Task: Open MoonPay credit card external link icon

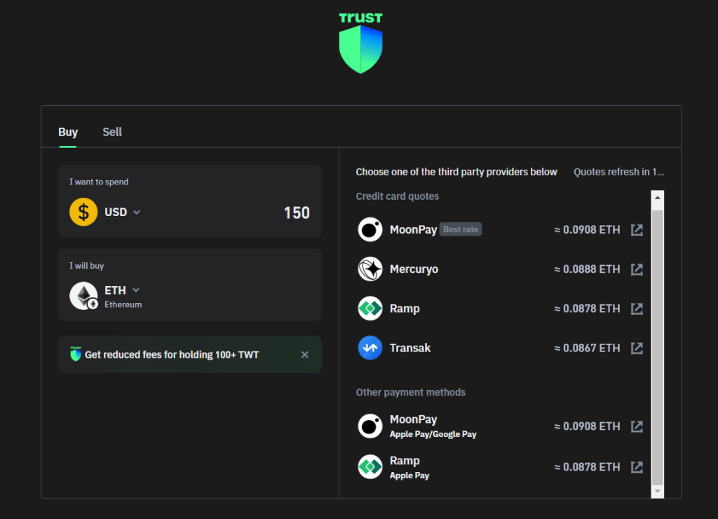Action: click(637, 229)
